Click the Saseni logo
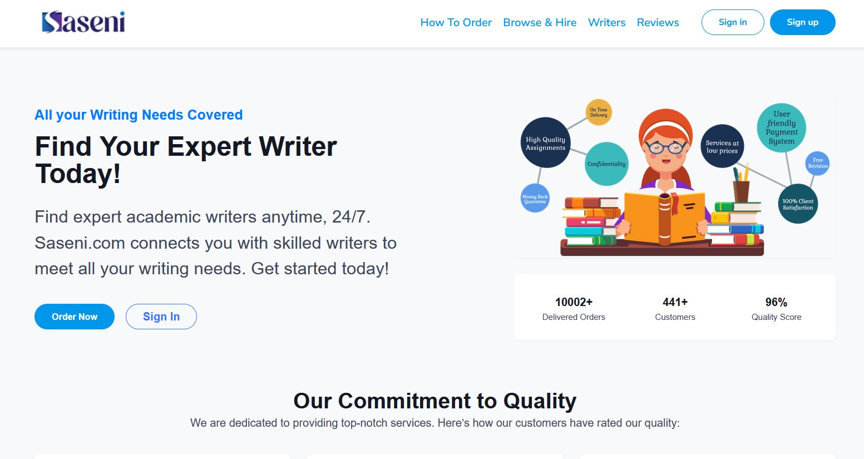This screenshot has width=864, height=459. 83,22
